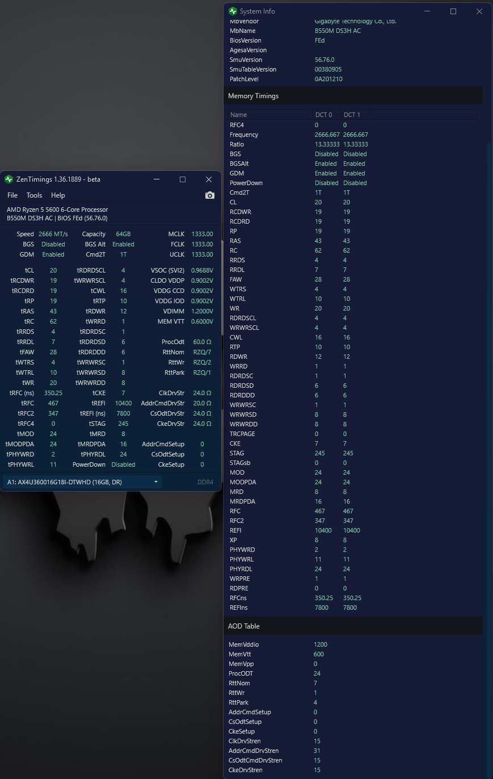The height and width of the screenshot is (779, 493).
Task: Click the UCLK 1333.00 value
Action: (202, 254)
